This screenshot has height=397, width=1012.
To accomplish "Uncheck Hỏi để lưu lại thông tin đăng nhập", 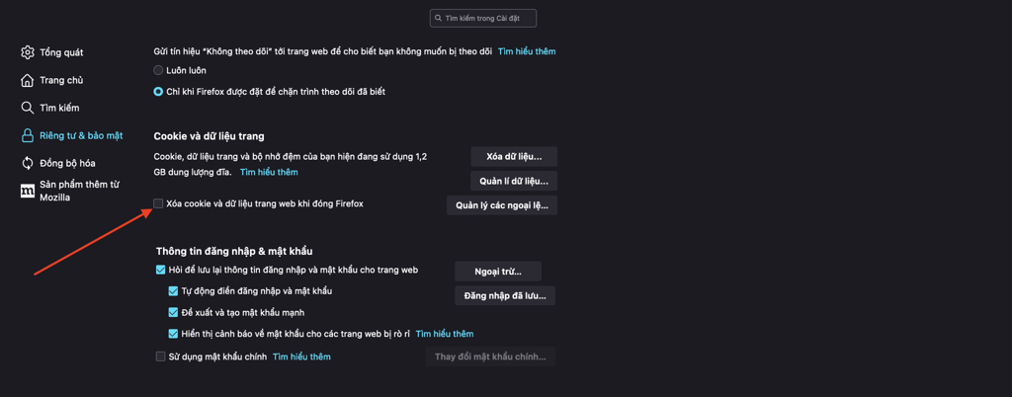I will [x=161, y=270].
